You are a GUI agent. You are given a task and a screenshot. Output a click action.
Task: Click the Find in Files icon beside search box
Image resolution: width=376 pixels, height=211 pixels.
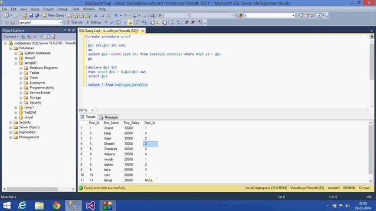[240, 16]
